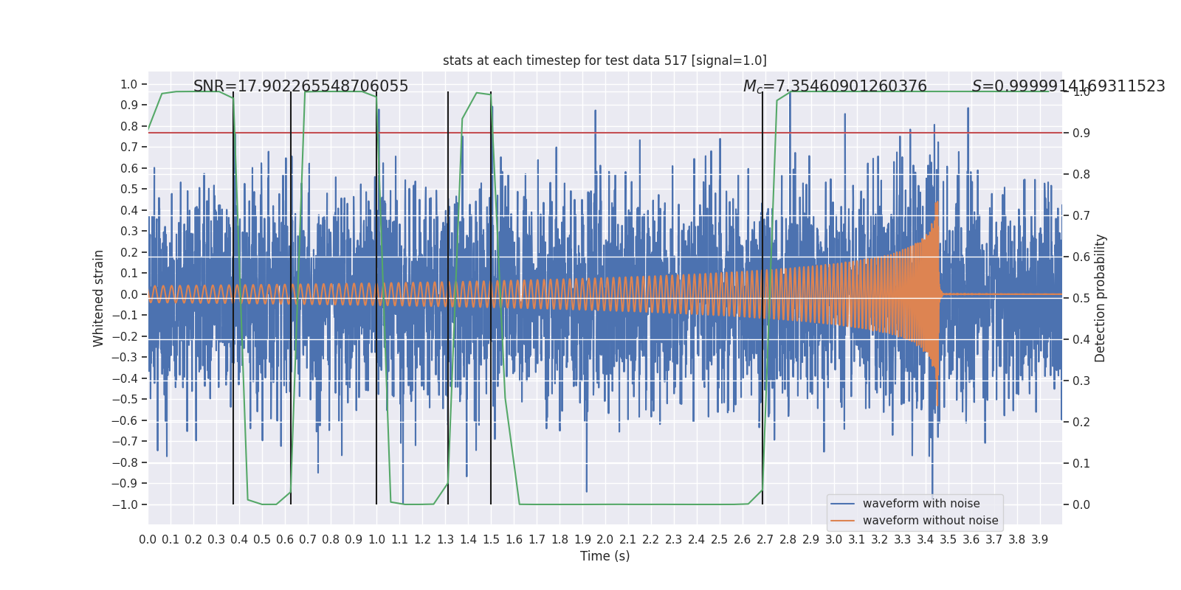Click the 'Detection probability' right axis label

(x=1101, y=298)
